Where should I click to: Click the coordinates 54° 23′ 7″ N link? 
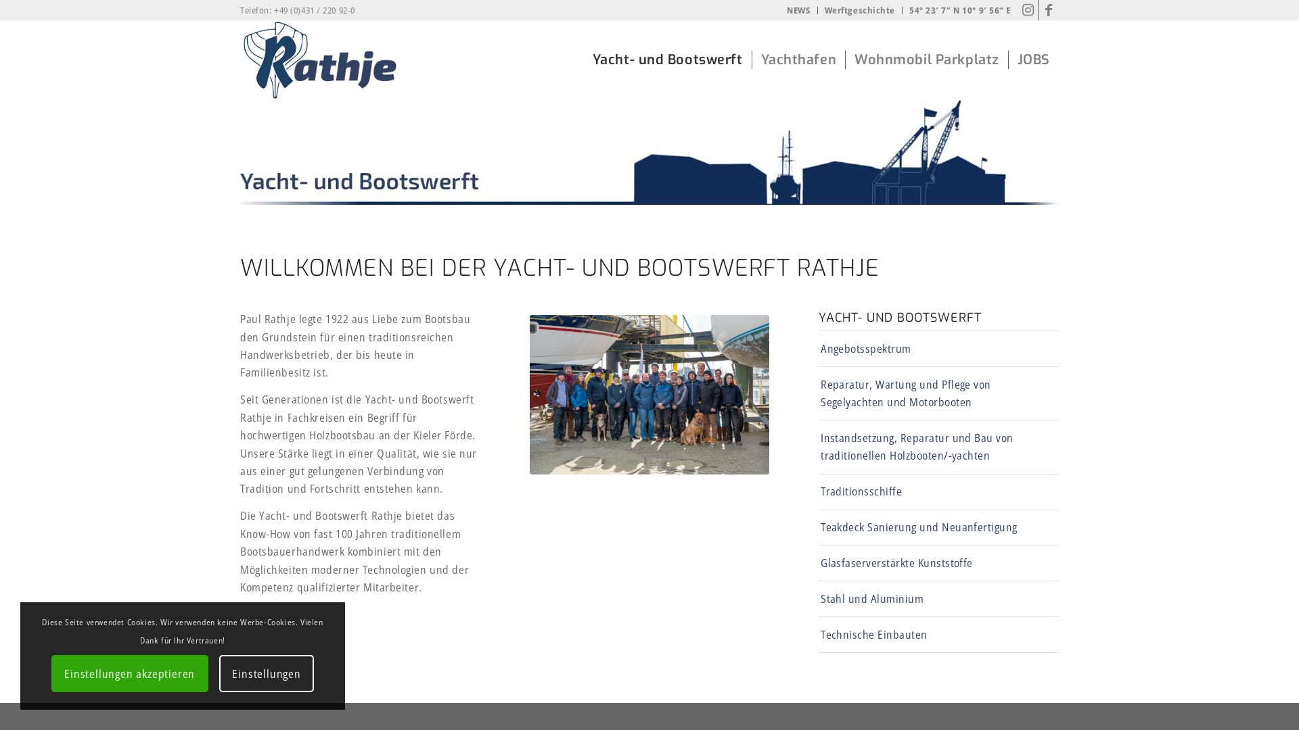[959, 10]
